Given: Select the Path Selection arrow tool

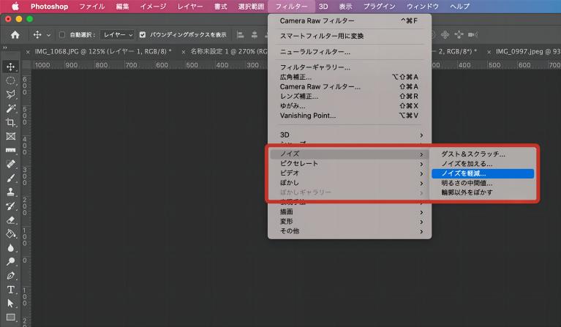Looking at the screenshot, I should click(x=11, y=304).
